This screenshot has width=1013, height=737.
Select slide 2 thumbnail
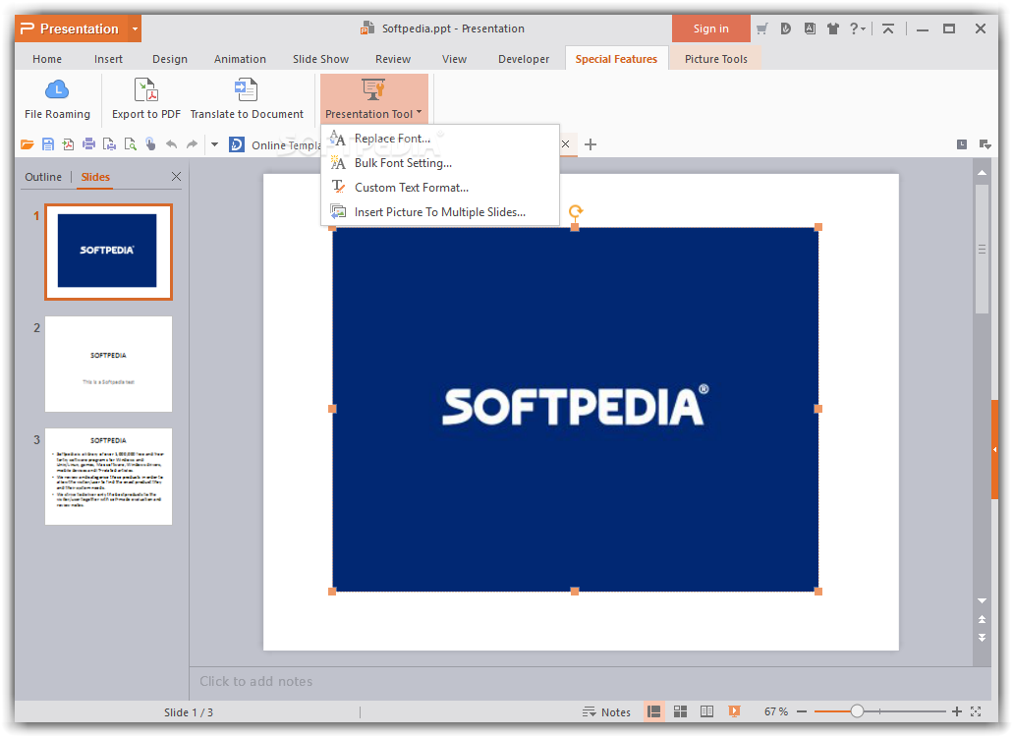pos(108,364)
